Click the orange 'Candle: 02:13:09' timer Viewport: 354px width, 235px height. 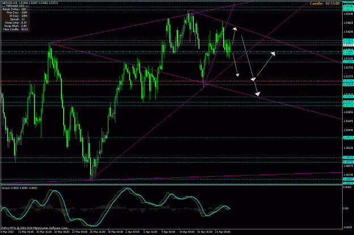pos(325,3)
